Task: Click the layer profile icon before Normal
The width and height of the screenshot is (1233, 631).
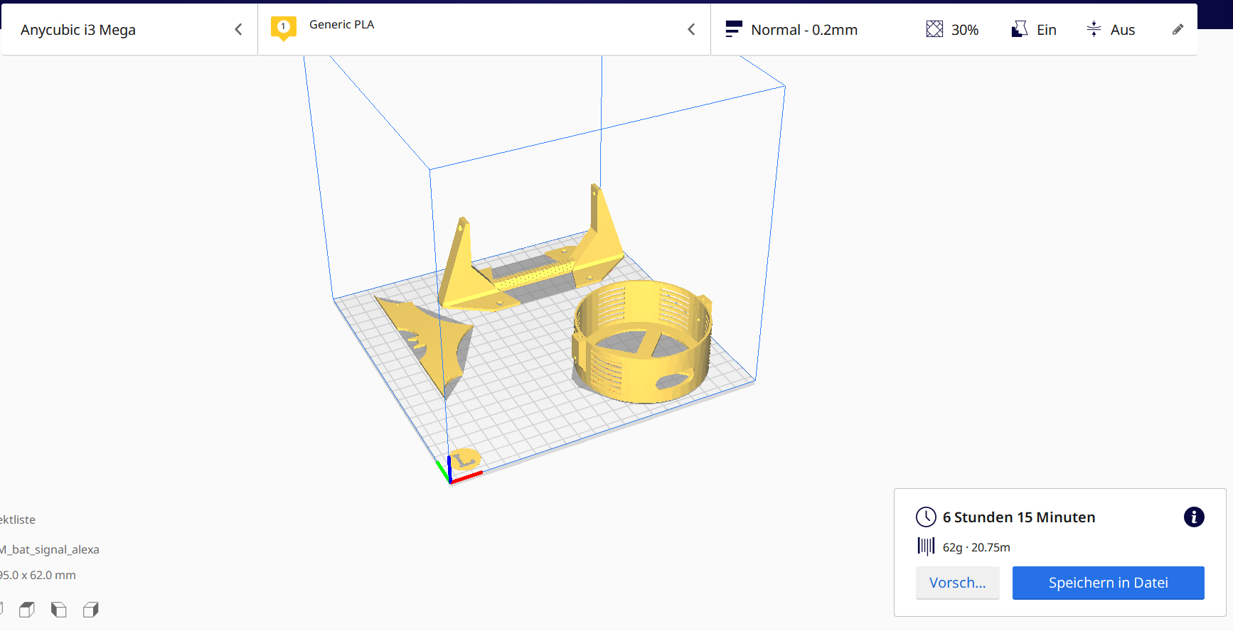Action: coord(733,29)
